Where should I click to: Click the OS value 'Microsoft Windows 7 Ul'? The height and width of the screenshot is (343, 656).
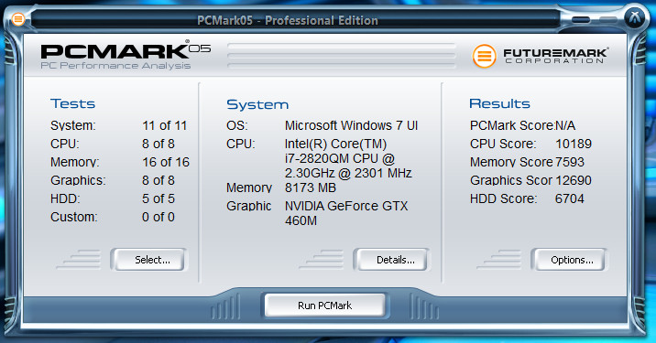tap(351, 125)
